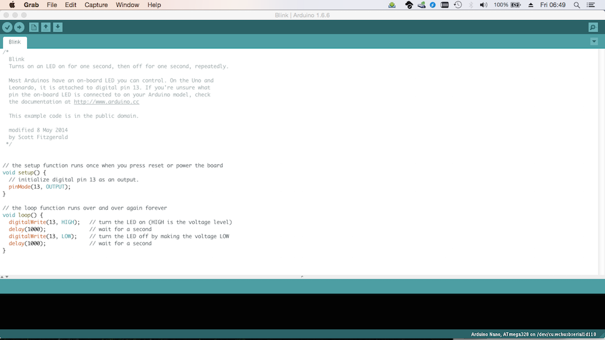Select the Blink sketch tab

(14, 42)
